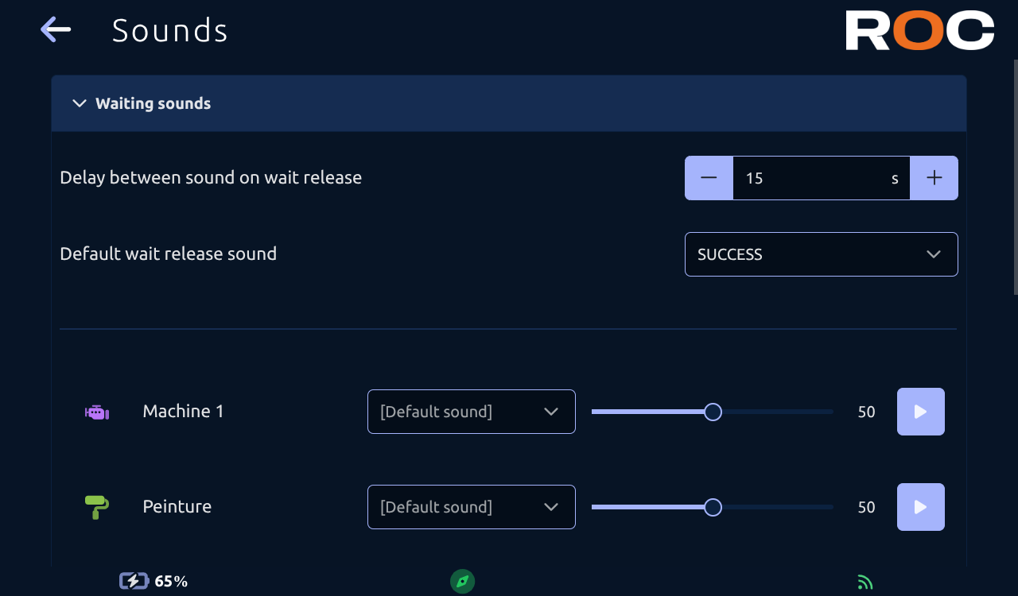Collapse the Waiting sounds section
Viewport: 1018px width, 596px height.
point(79,103)
